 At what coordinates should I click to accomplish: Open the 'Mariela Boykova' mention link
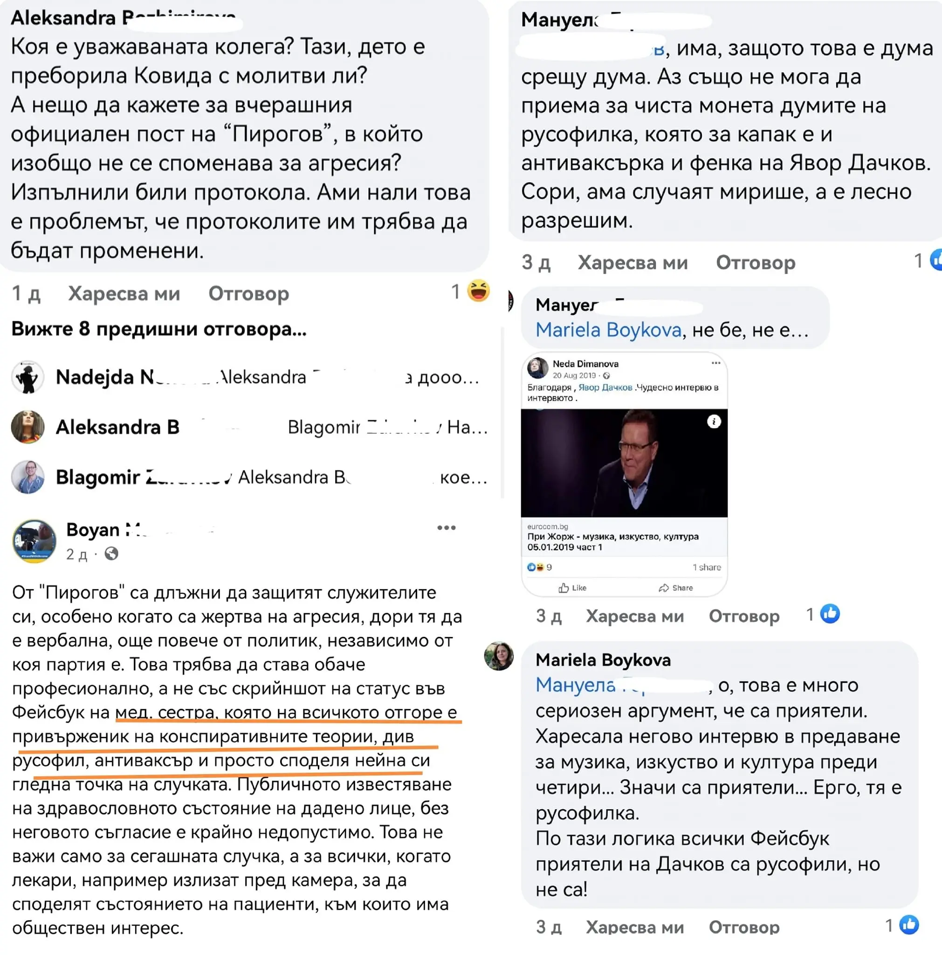(608, 330)
